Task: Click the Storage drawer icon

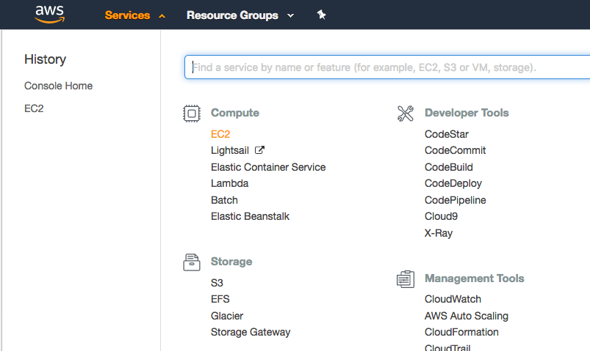Action: [192, 262]
